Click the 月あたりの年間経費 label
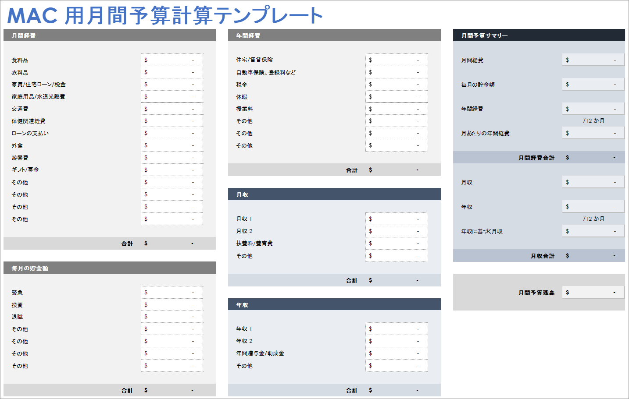The height and width of the screenshot is (399, 629). point(485,134)
